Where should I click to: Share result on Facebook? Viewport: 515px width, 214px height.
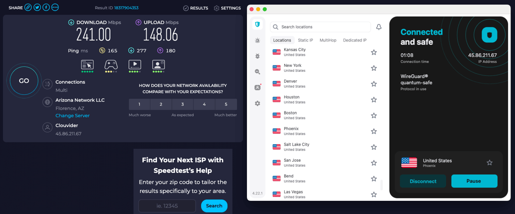(46, 7)
